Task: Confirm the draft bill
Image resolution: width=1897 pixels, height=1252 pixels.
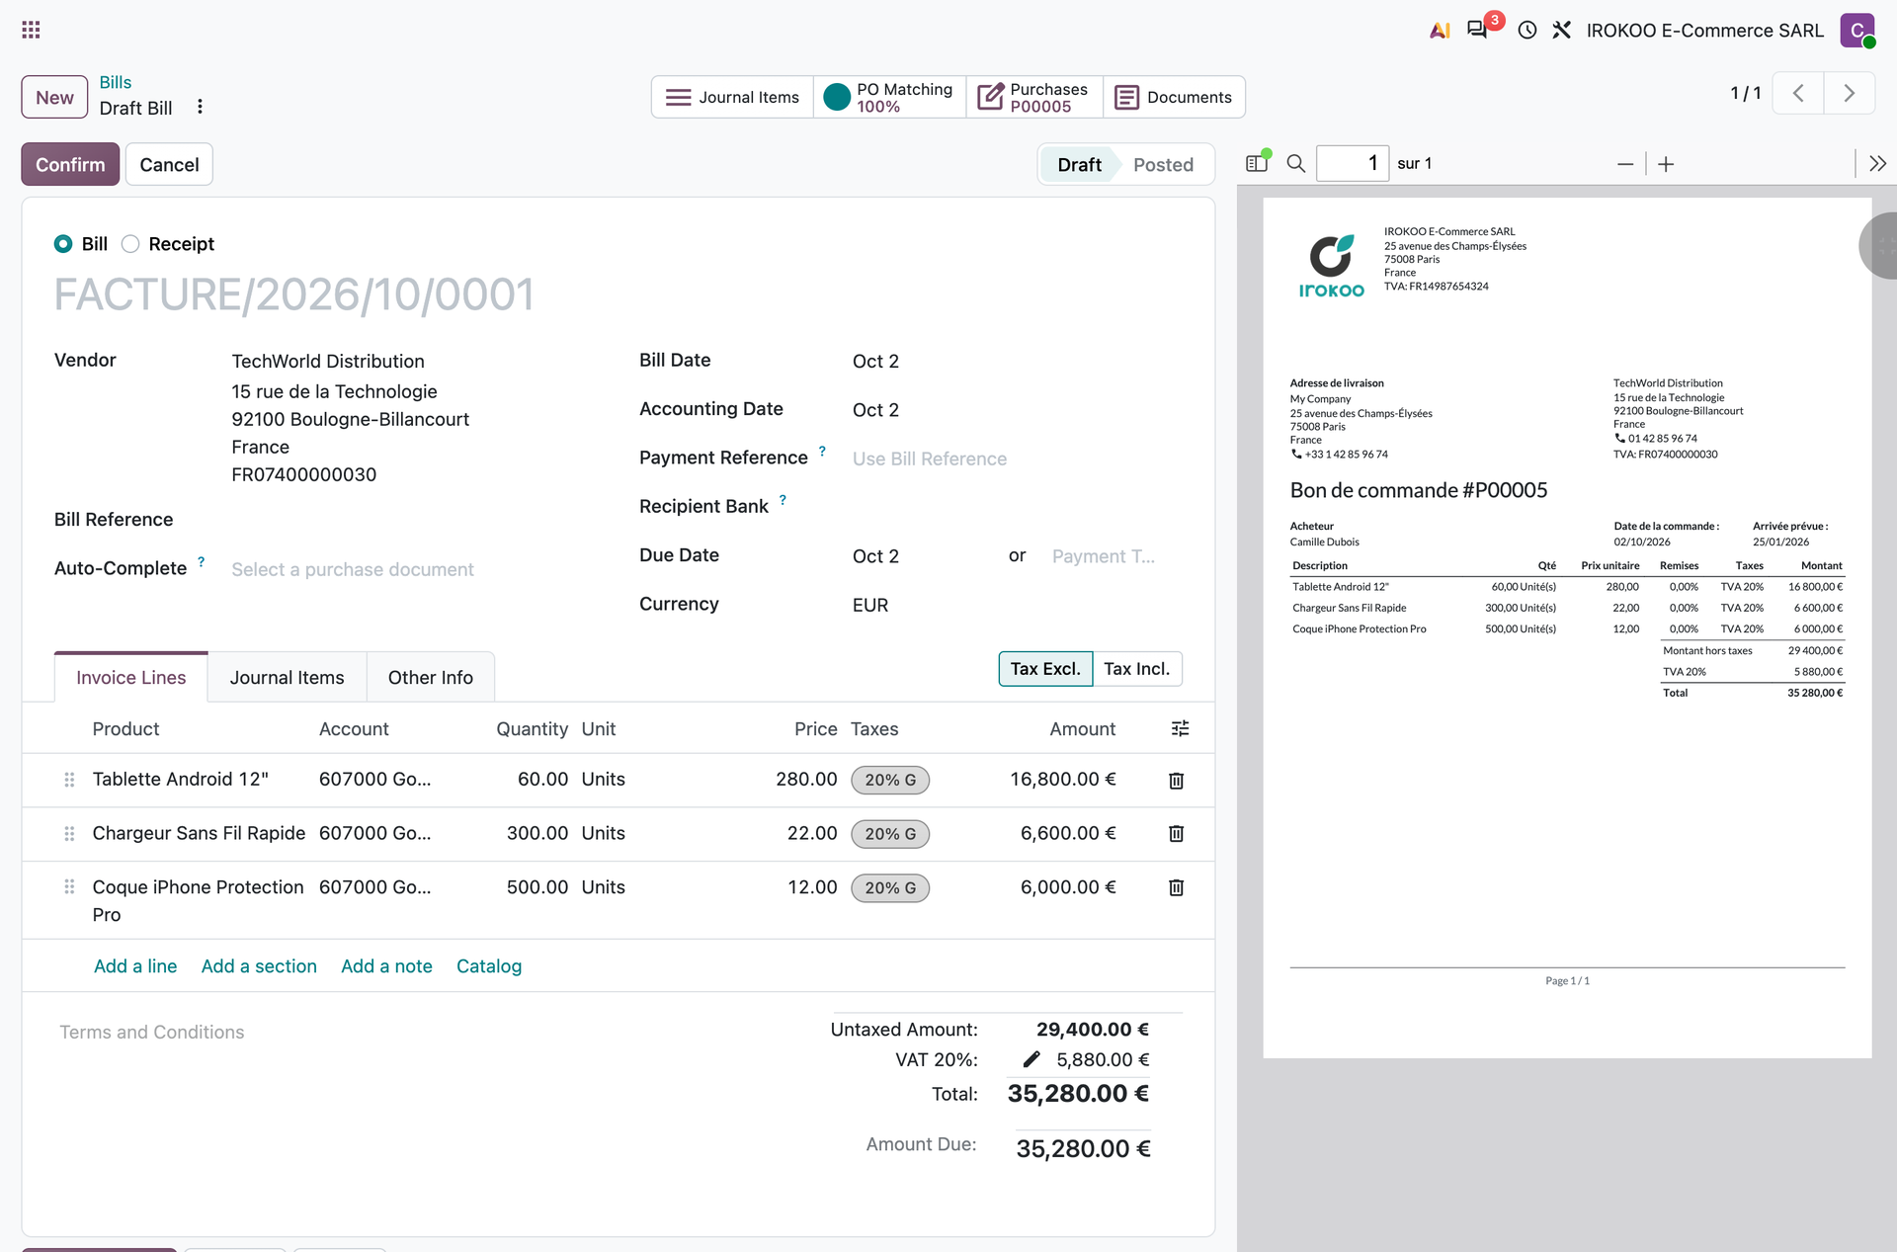Action: (70, 164)
